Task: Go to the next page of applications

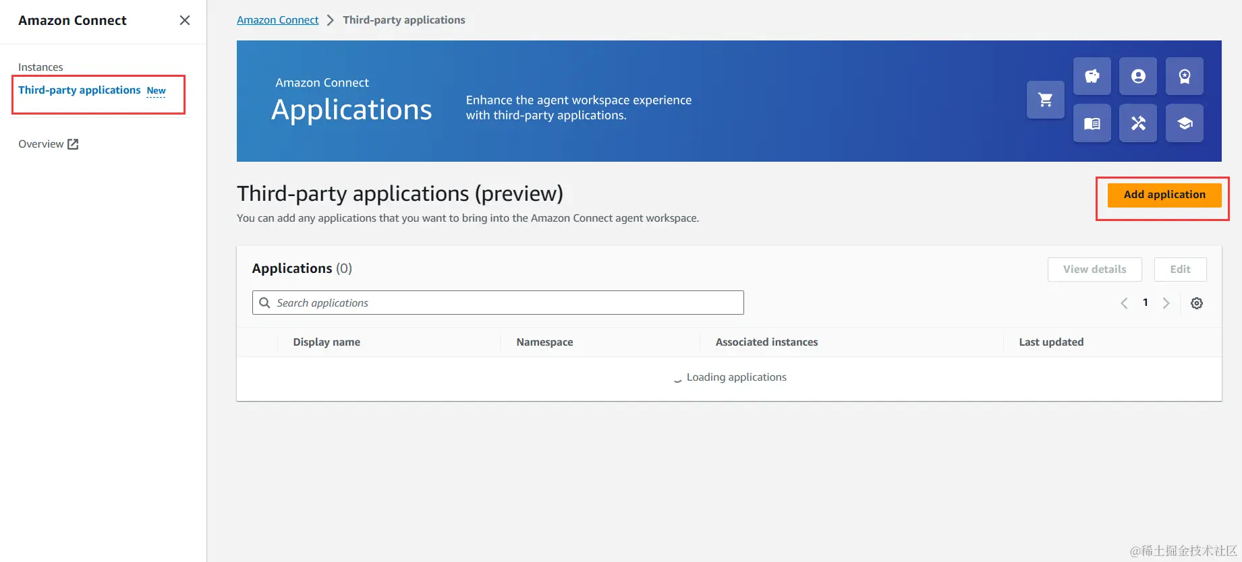Action: [x=1166, y=303]
